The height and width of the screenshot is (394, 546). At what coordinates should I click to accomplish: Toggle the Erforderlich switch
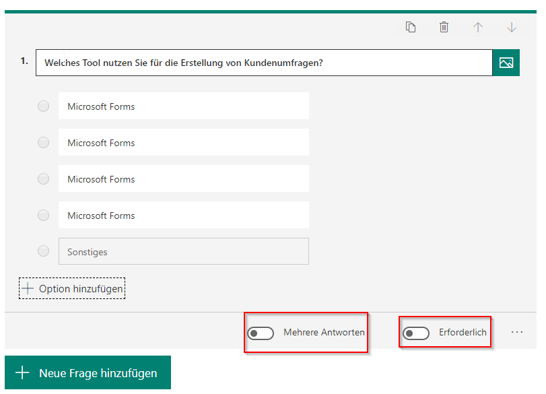coord(416,333)
